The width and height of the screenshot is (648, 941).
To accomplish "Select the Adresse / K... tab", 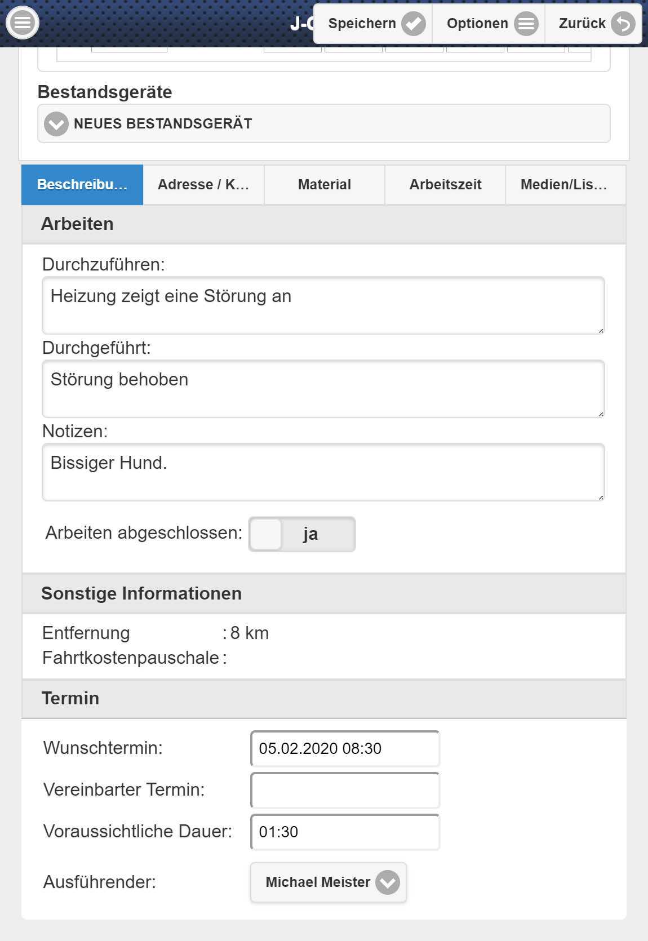I will [x=203, y=185].
